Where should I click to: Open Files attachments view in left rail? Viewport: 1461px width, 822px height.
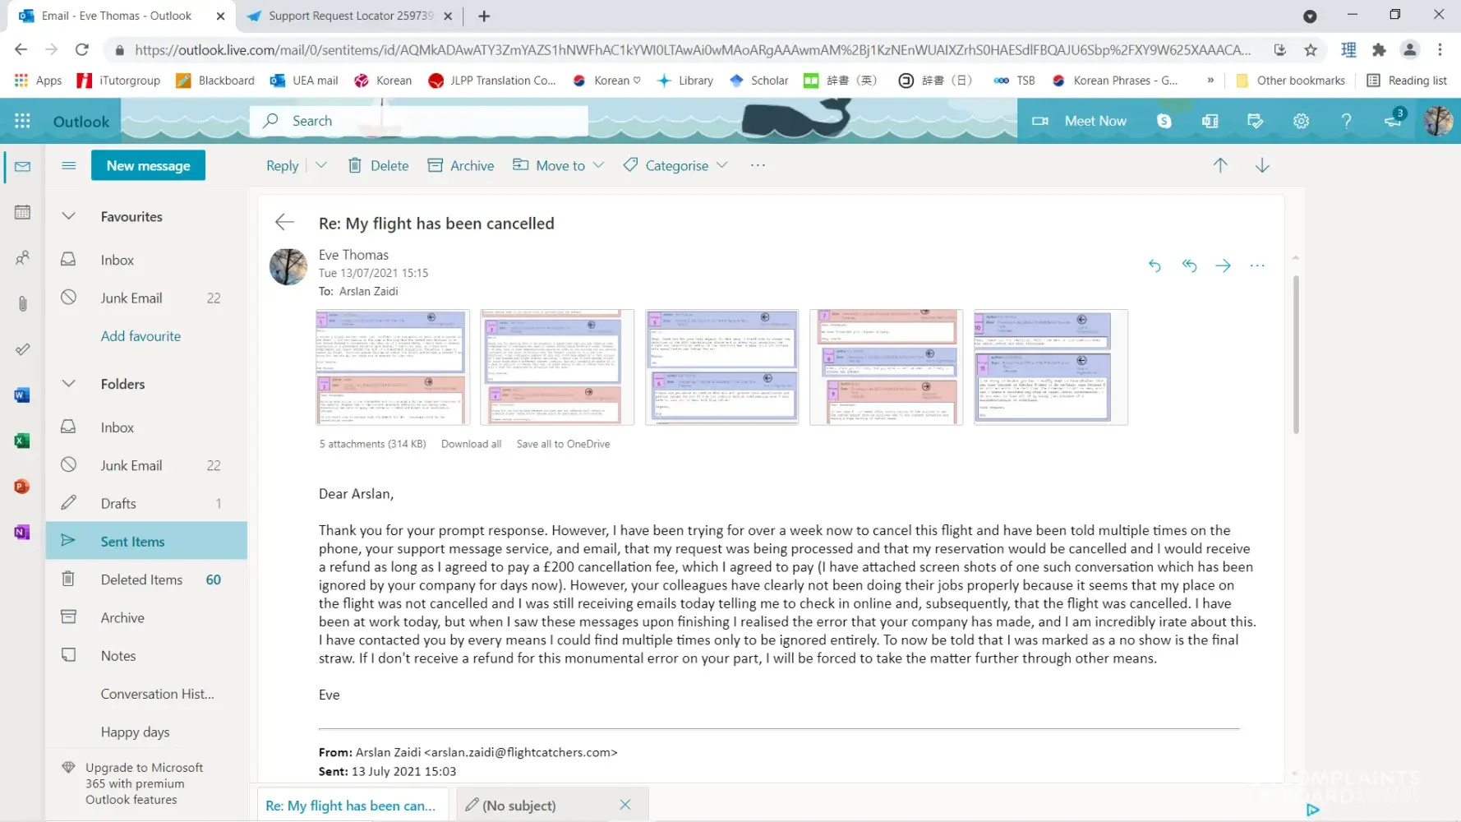tap(22, 303)
